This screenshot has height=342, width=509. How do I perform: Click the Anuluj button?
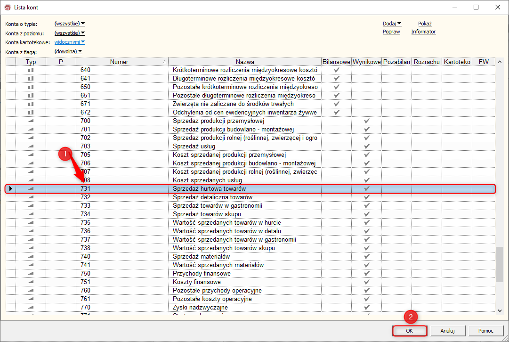point(448,331)
